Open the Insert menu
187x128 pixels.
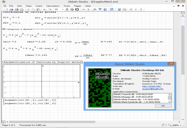click(39, 6)
